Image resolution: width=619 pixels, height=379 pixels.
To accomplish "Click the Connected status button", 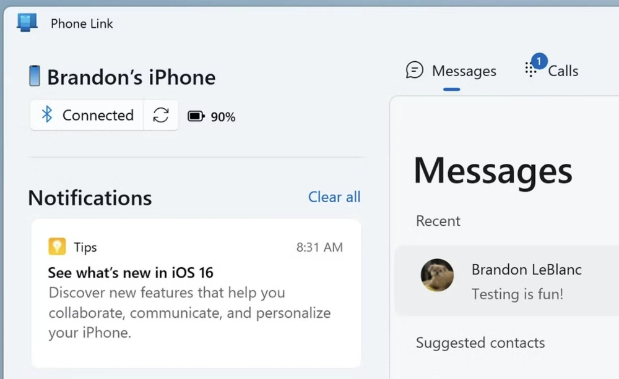I will click(88, 115).
